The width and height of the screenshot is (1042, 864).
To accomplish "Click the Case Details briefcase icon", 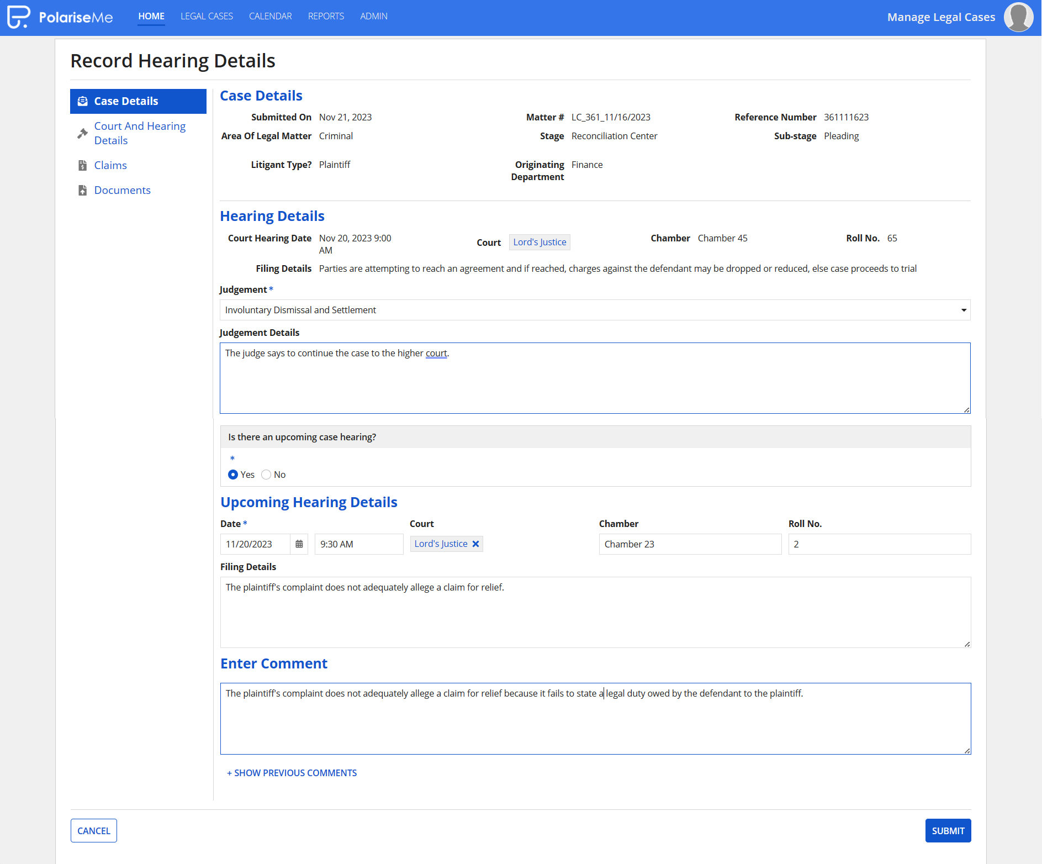I will point(83,101).
